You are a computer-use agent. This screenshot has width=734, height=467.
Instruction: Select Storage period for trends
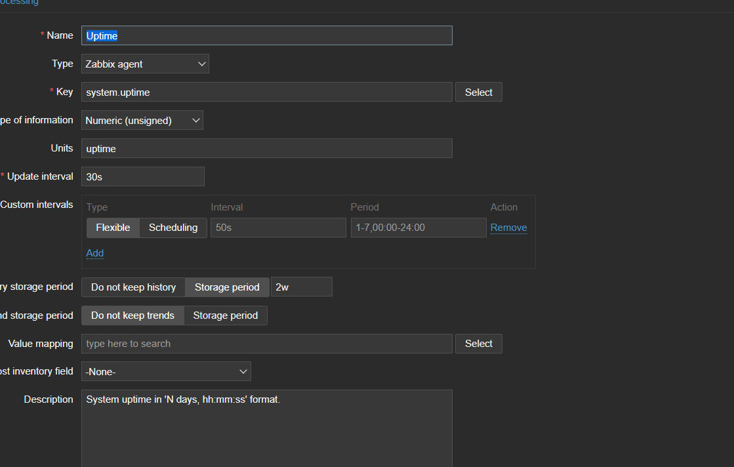tap(226, 315)
